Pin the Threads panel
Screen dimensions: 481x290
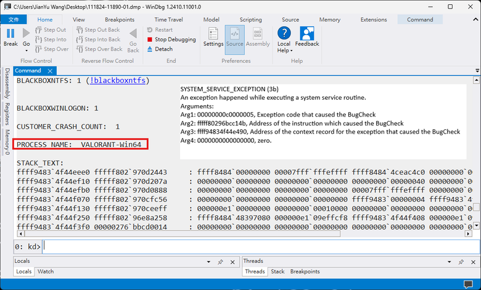(x=461, y=262)
